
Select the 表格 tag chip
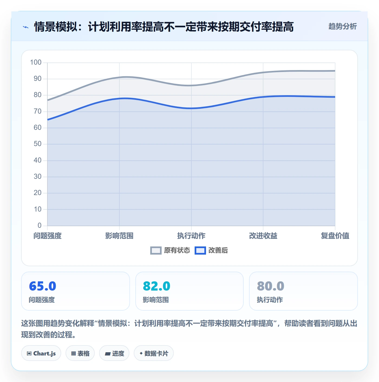[80, 353]
